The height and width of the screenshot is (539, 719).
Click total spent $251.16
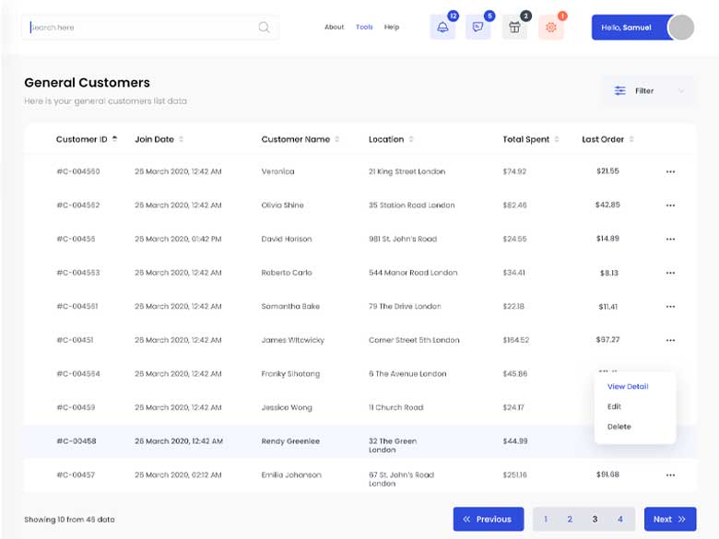[514, 475]
